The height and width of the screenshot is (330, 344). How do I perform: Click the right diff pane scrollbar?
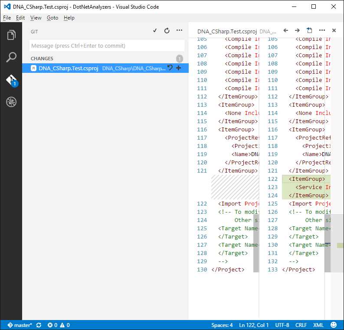[328, 243]
